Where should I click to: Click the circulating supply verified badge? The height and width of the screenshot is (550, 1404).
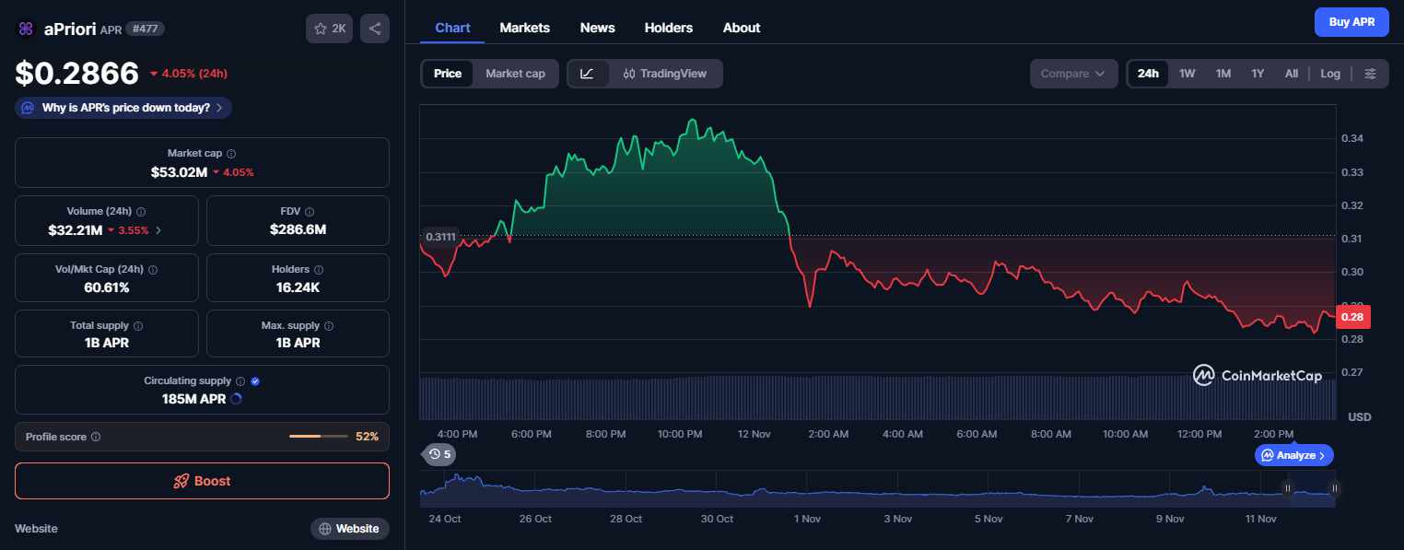coord(255,380)
